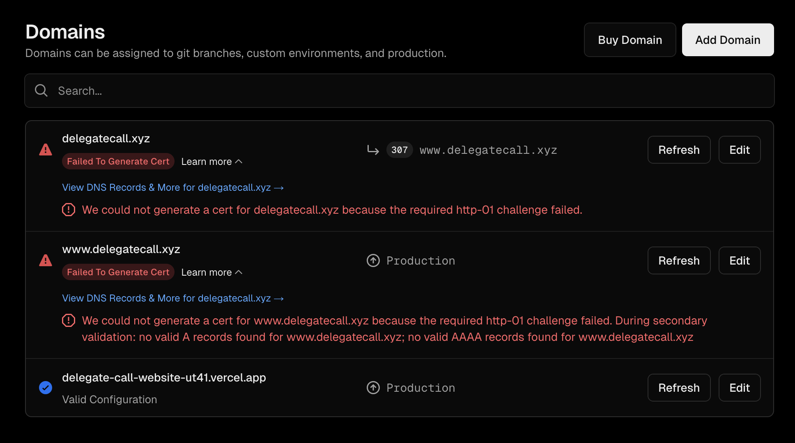795x443 pixels.
Task: Edit the www.delegatecall.xyz domain
Action: pyautogui.click(x=739, y=260)
